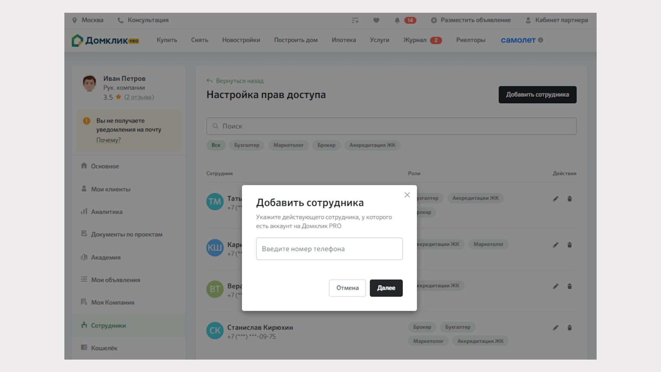Click the search magnifier icon

pyautogui.click(x=216, y=126)
